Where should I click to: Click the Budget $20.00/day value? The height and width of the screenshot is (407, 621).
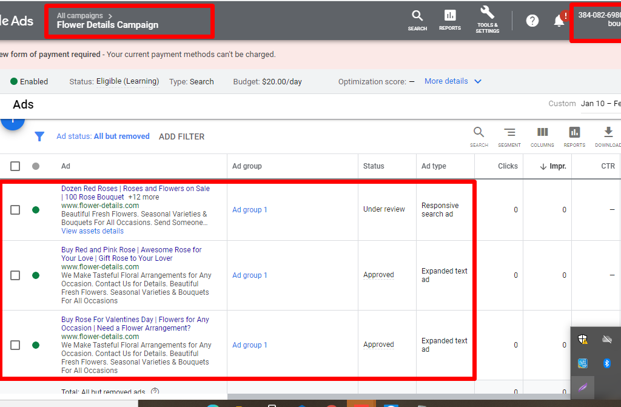(x=281, y=82)
